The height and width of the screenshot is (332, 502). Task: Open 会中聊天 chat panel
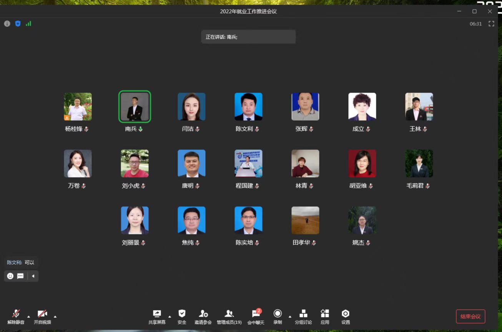[256, 317]
